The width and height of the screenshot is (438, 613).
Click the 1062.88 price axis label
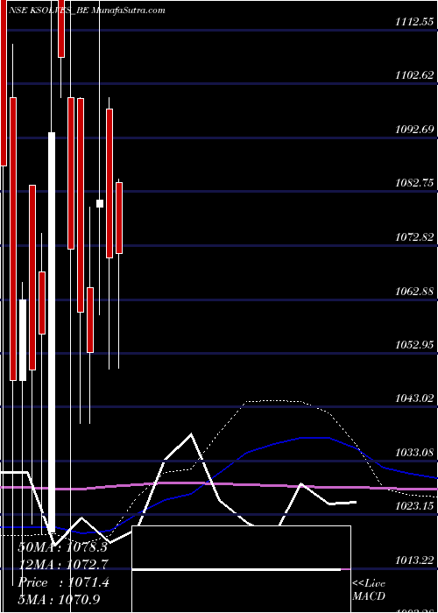tap(414, 291)
